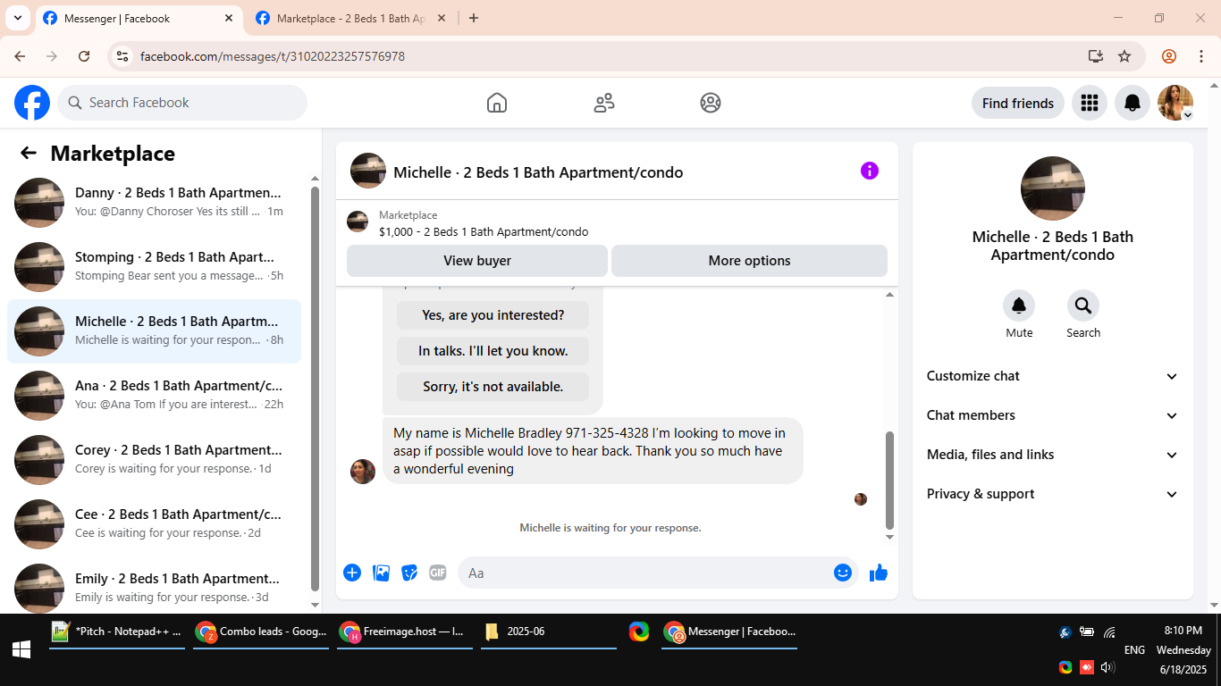Open the volume icon in system tray
Viewport: 1221px width, 686px height.
[x=1108, y=667]
